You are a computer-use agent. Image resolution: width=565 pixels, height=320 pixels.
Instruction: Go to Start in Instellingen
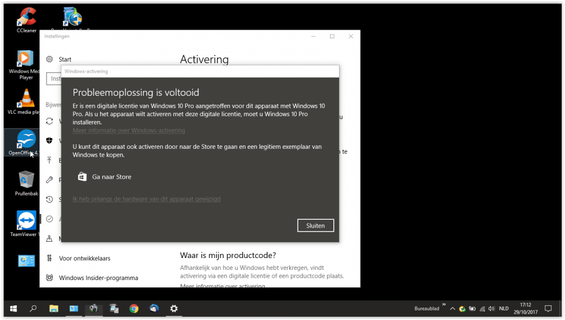65,59
